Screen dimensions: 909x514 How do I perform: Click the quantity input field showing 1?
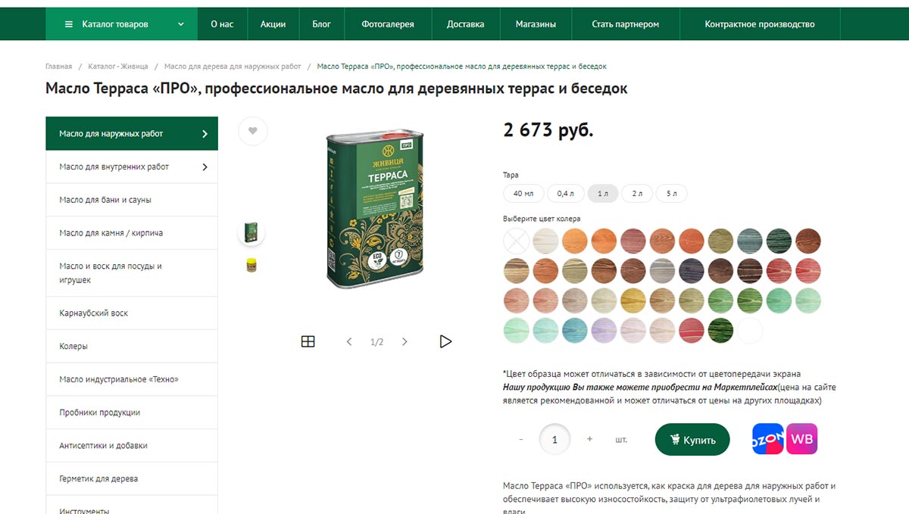pos(555,439)
